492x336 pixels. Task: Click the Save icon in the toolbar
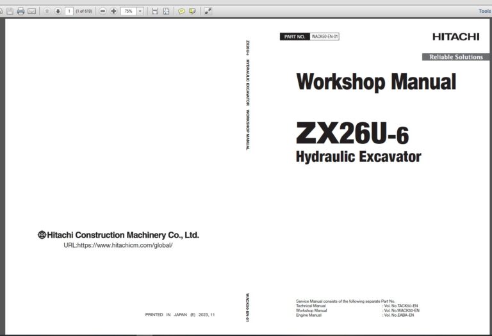pyautogui.click(x=10, y=12)
